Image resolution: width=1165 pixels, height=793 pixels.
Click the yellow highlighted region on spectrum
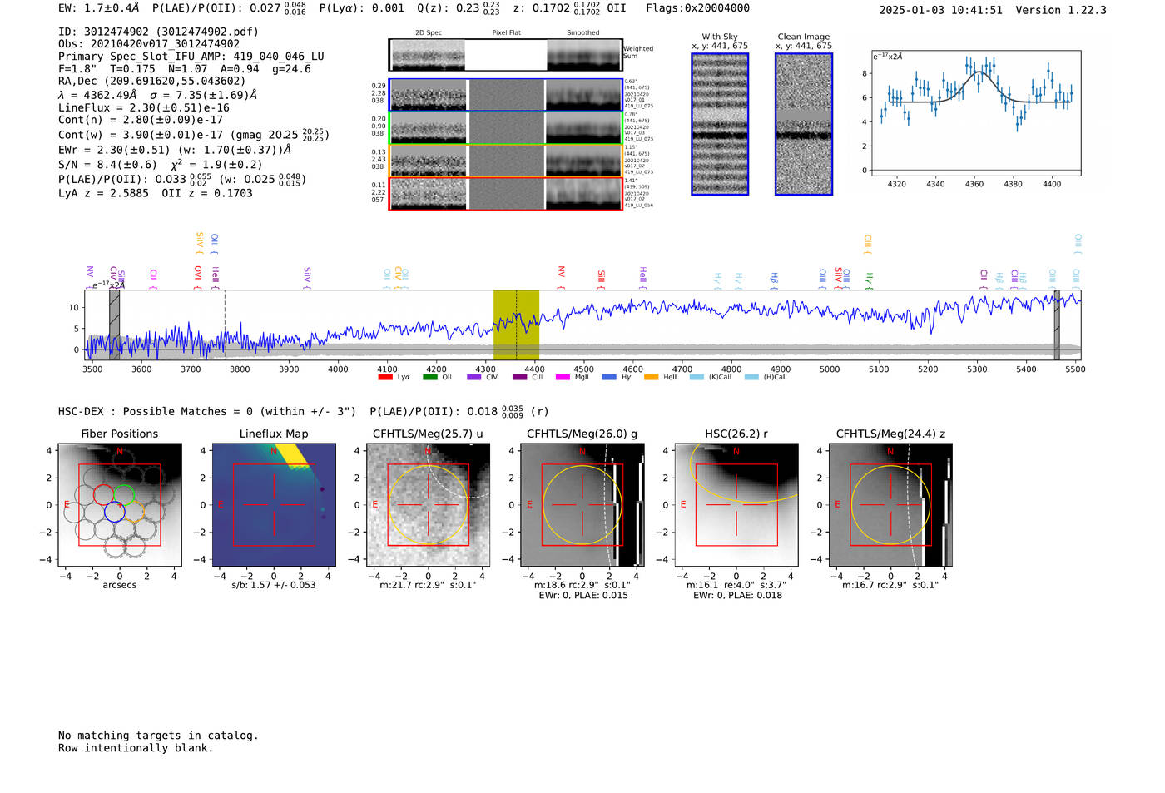(x=516, y=325)
